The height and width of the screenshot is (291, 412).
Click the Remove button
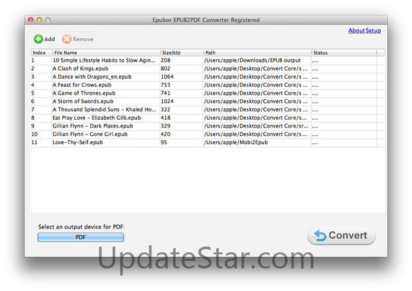coord(78,39)
